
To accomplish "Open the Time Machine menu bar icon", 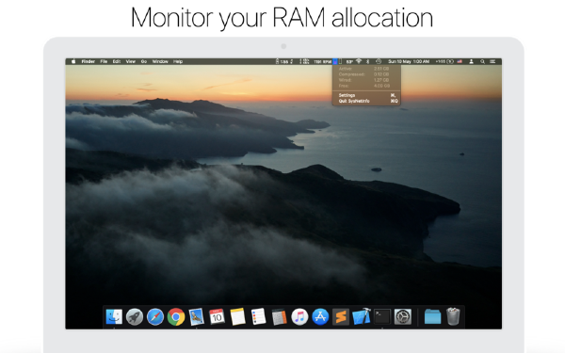I will pos(379,61).
